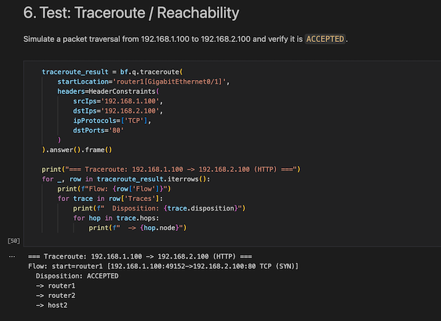Viewport: 441px width, 321px height.
Task: Click the print hop.node statement line
Action: tap(137, 228)
